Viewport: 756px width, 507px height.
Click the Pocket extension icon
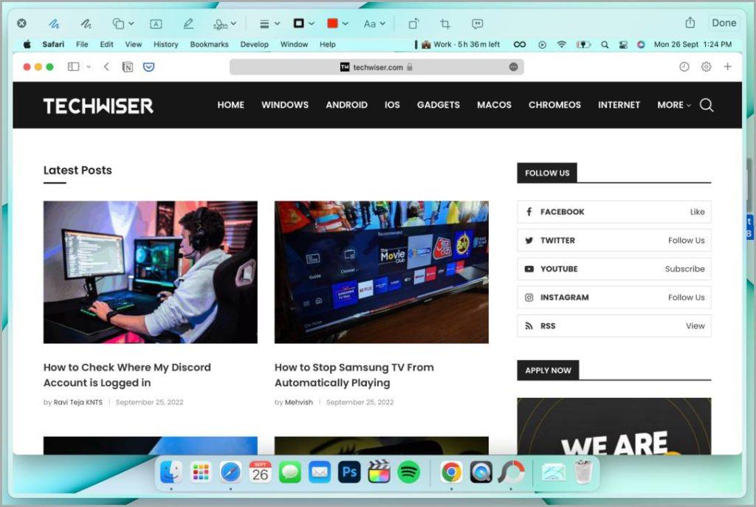[x=149, y=67]
